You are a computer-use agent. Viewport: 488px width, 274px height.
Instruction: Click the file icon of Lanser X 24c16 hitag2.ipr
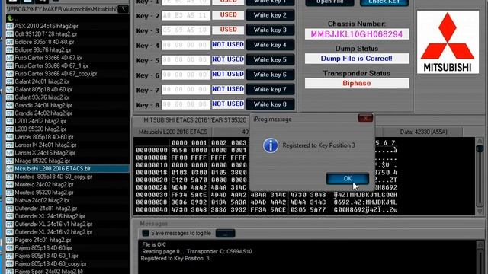(x=10, y=153)
